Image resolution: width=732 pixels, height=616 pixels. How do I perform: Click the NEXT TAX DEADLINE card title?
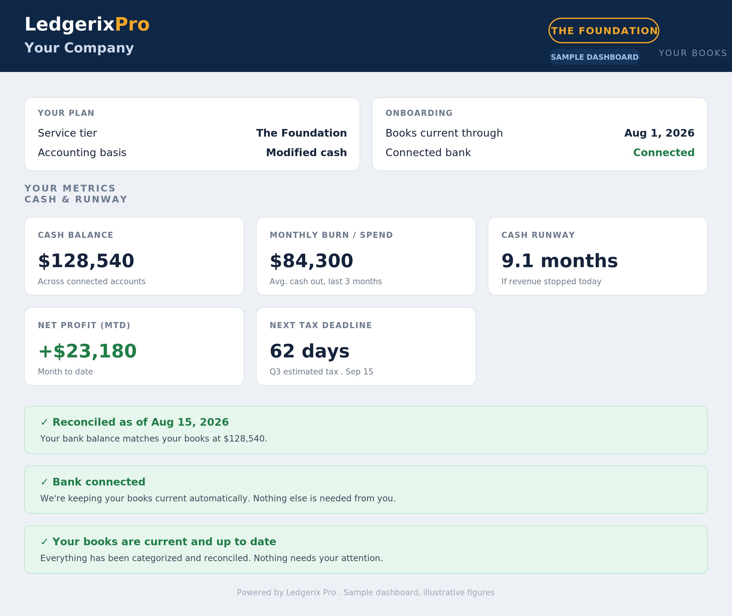tap(321, 325)
